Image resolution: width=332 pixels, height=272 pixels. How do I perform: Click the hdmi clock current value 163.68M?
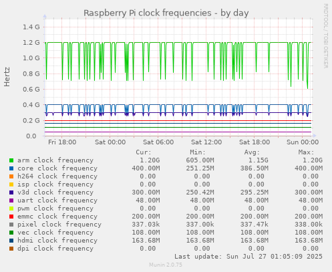[146, 241]
